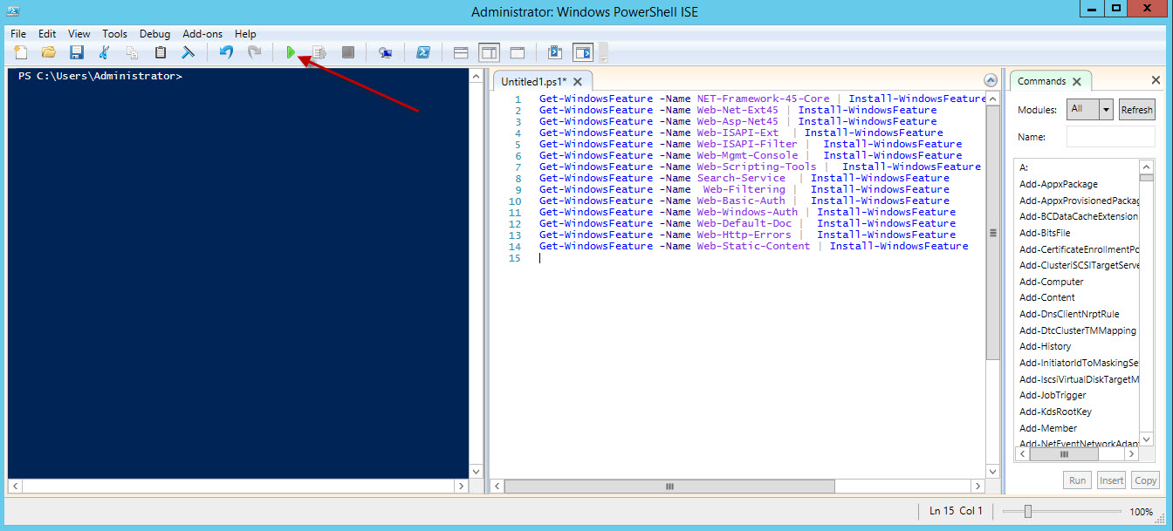This screenshot has height=531, width=1173.
Task: Open a new Remote PowerShell Tab
Action: [x=385, y=52]
